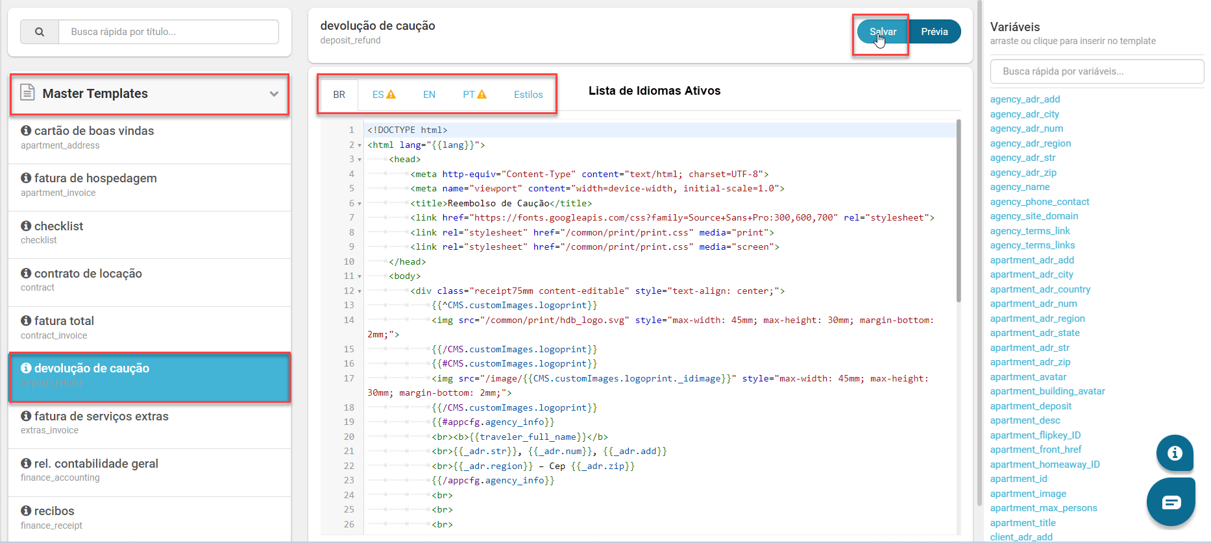Insert the agency_terms_link variable
The image size is (1211, 543).
[x=1030, y=231]
